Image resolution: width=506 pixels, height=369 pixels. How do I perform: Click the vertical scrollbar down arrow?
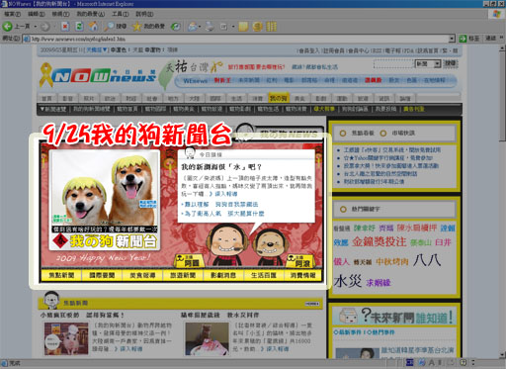pyautogui.click(x=502, y=355)
